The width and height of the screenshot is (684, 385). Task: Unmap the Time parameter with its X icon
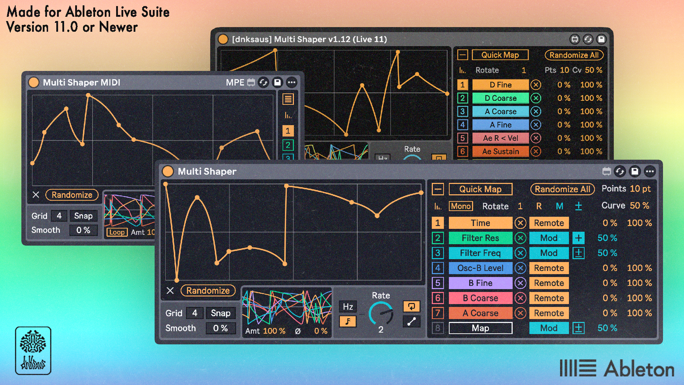pos(520,223)
